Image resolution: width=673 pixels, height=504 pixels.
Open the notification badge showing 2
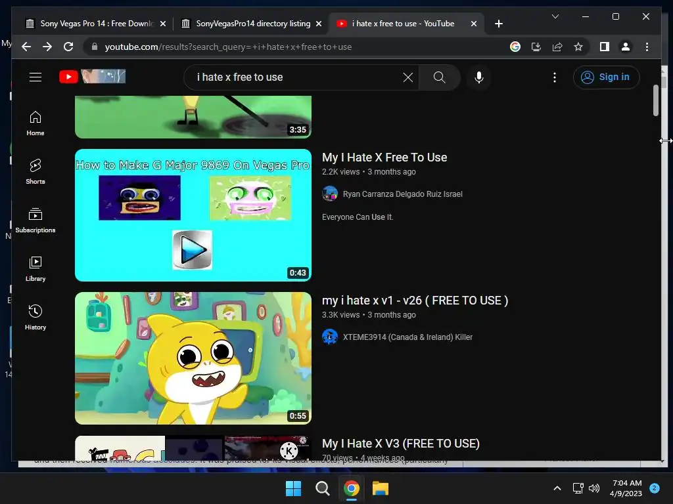coord(655,488)
